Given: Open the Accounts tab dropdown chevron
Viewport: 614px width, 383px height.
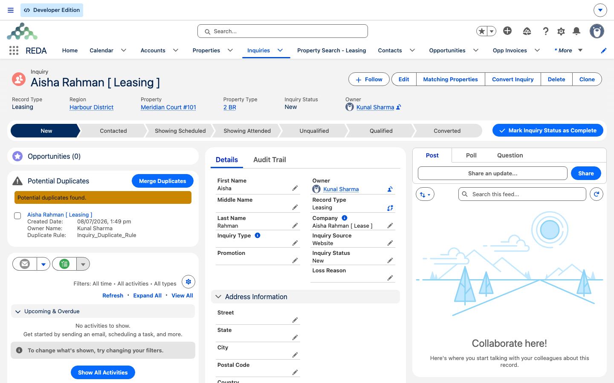Looking at the screenshot, I should click(x=176, y=50).
